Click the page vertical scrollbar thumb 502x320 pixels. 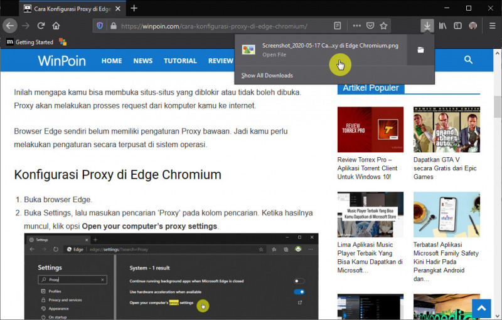497,106
